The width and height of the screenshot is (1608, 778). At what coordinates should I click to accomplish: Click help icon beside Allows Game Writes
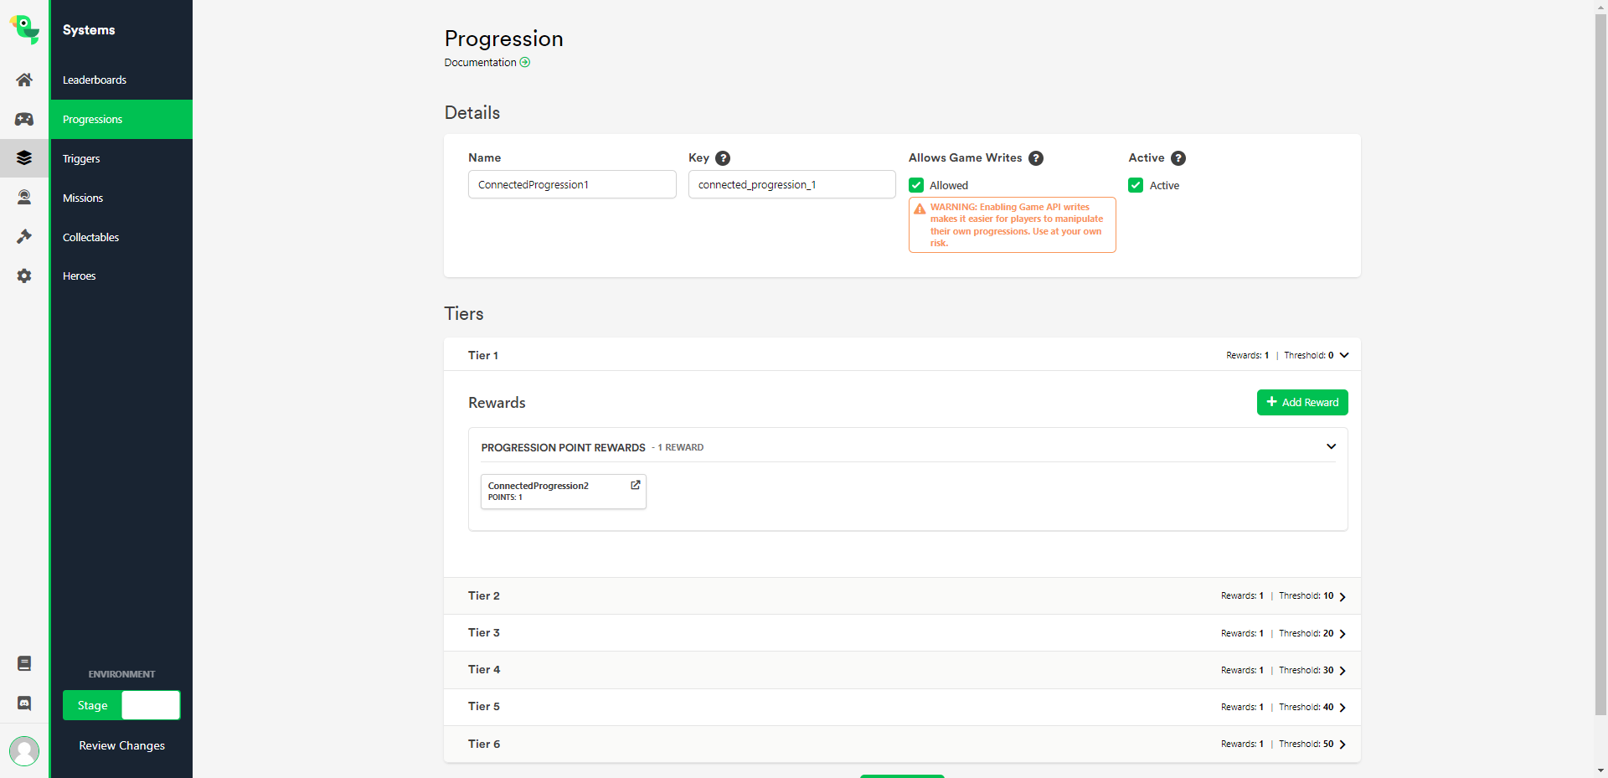(1036, 158)
